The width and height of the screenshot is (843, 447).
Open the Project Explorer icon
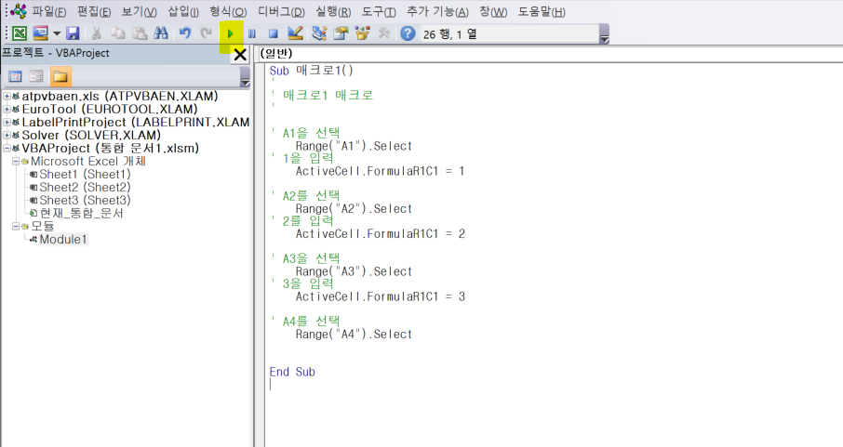(x=319, y=33)
